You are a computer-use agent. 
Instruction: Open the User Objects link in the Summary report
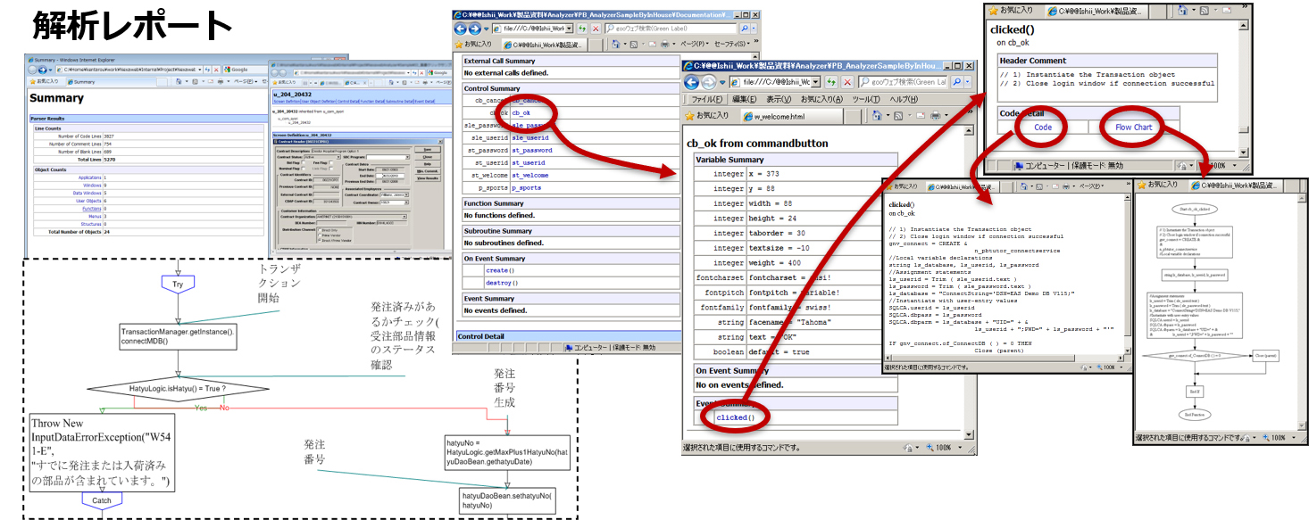(88, 201)
